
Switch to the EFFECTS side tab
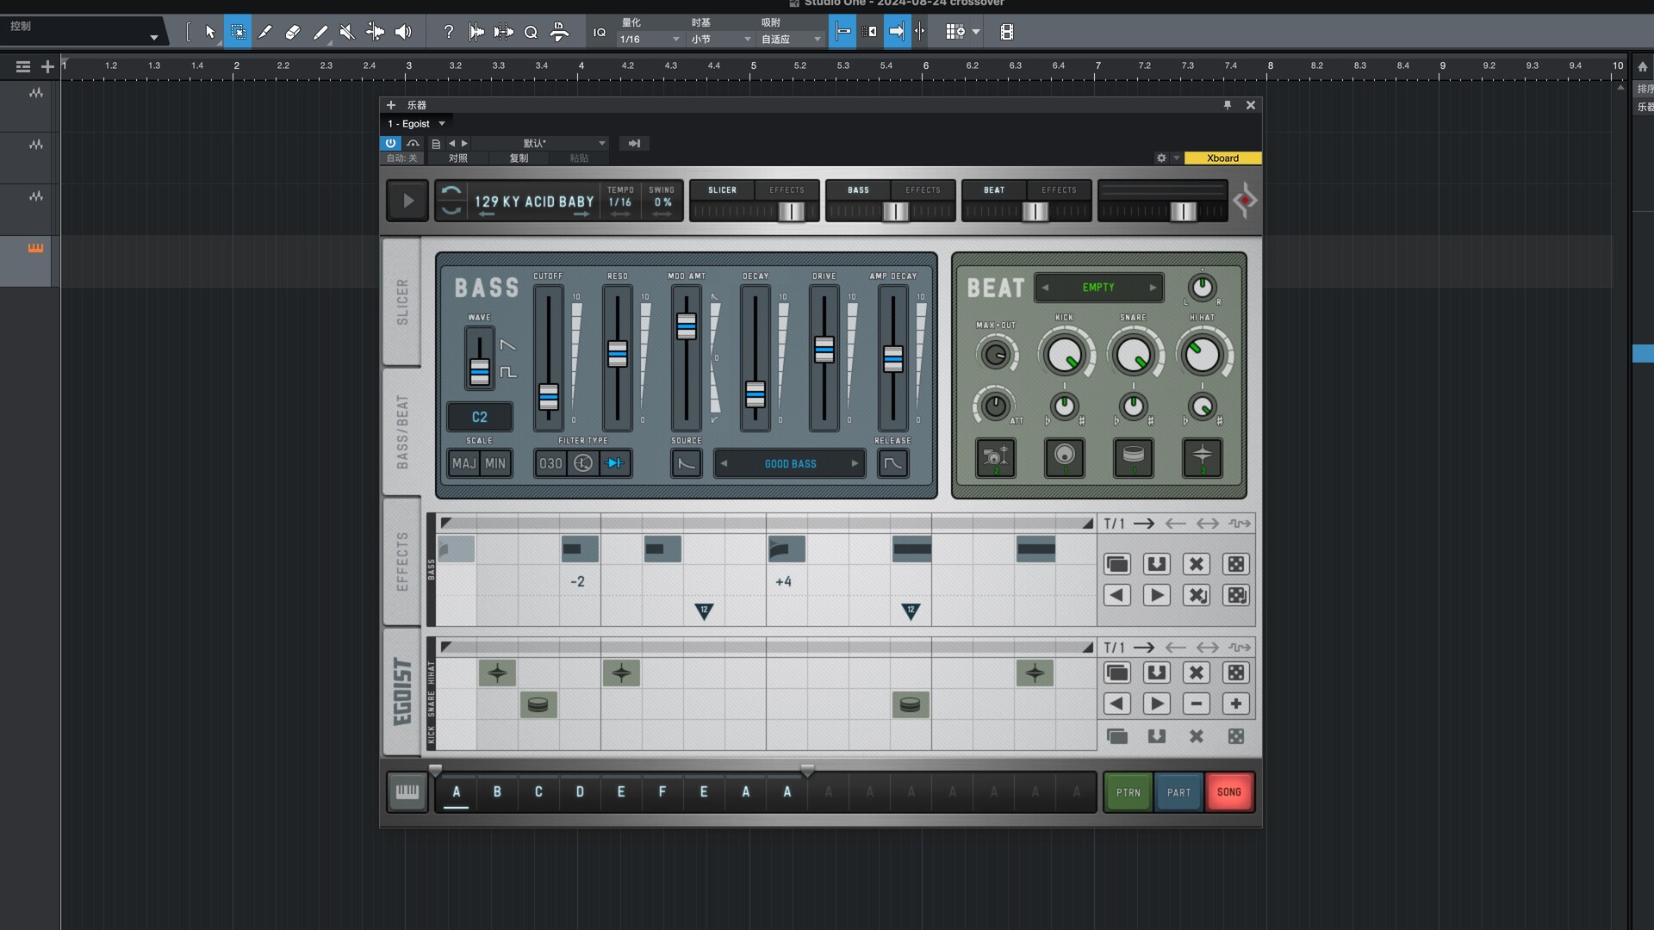point(401,561)
